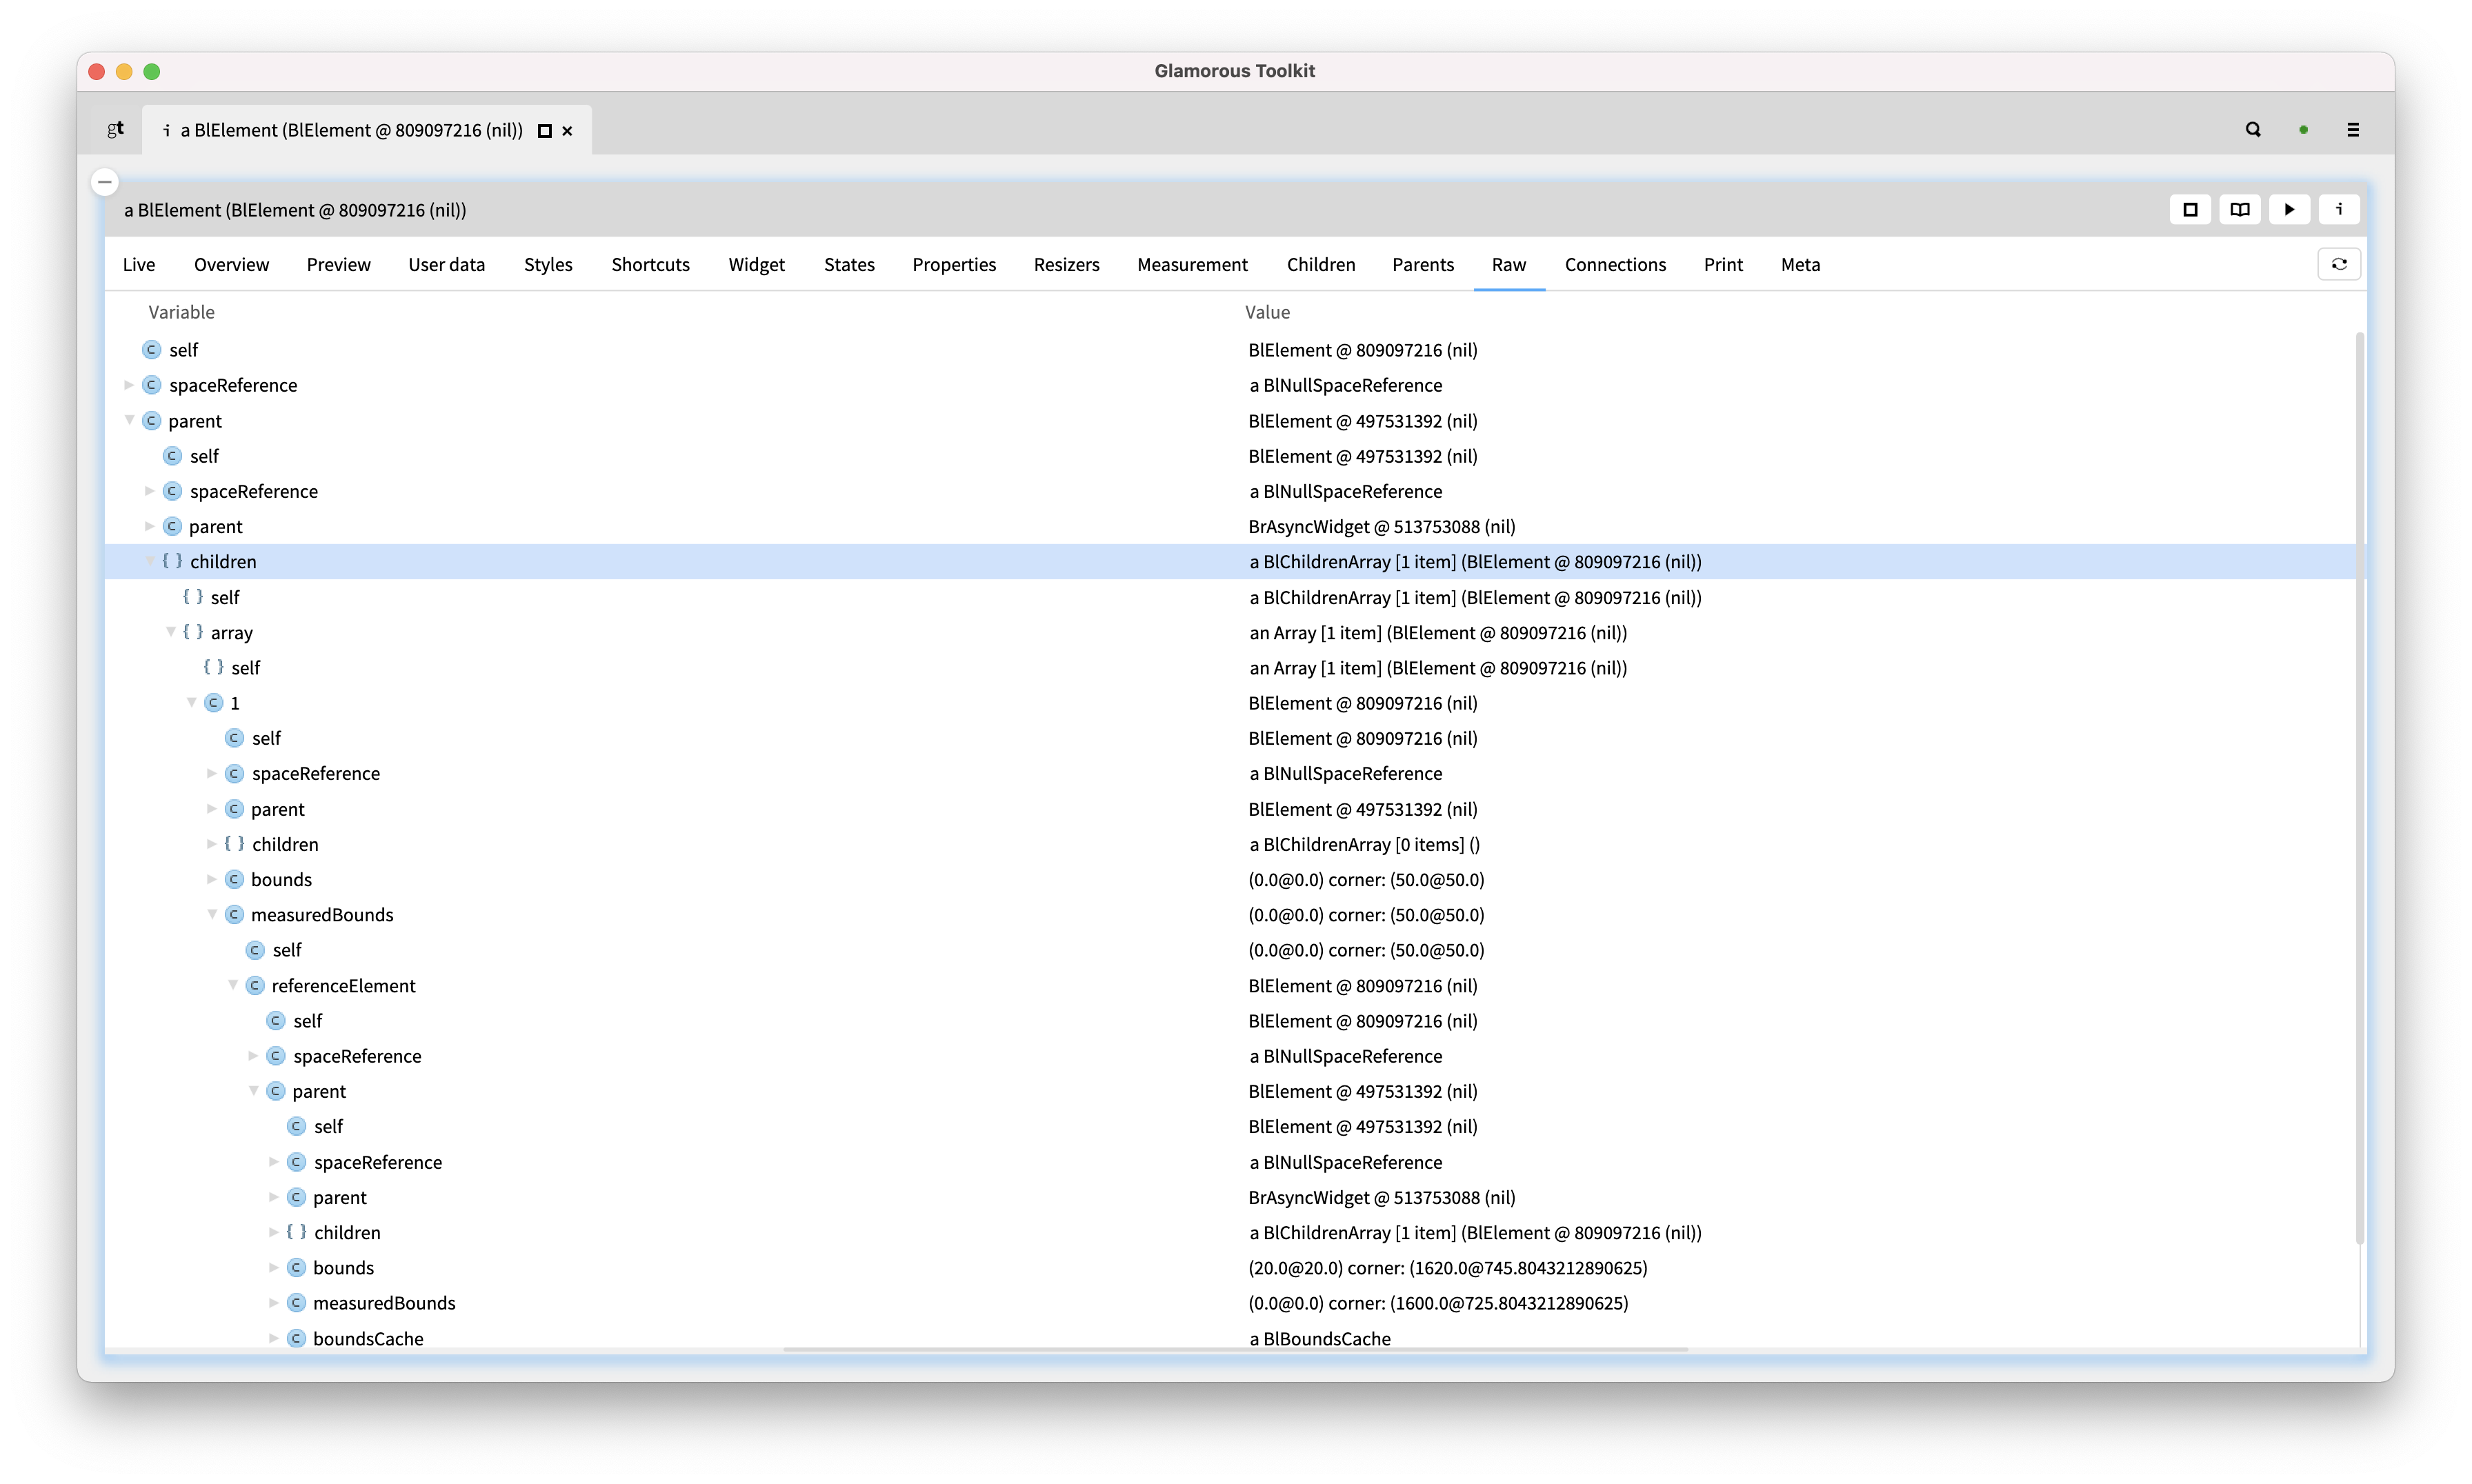Collapse the highlighted children tree node
Image resolution: width=2472 pixels, height=1484 pixels.
point(150,561)
